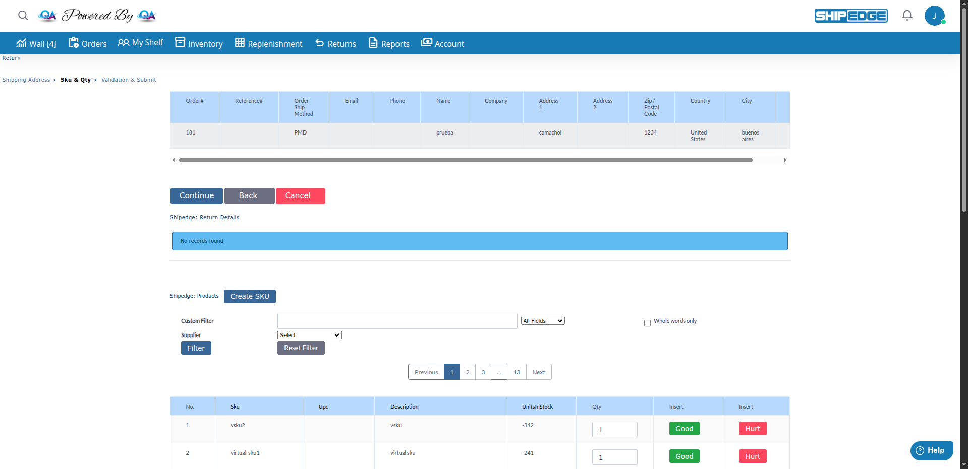Open the Wall [4] menu

tap(36, 44)
